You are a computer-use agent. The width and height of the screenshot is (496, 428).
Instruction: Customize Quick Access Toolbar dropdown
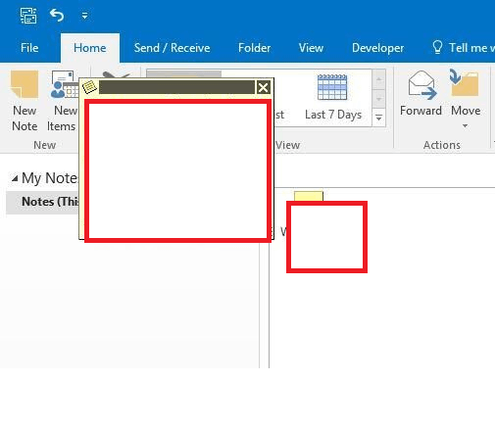coord(84,16)
